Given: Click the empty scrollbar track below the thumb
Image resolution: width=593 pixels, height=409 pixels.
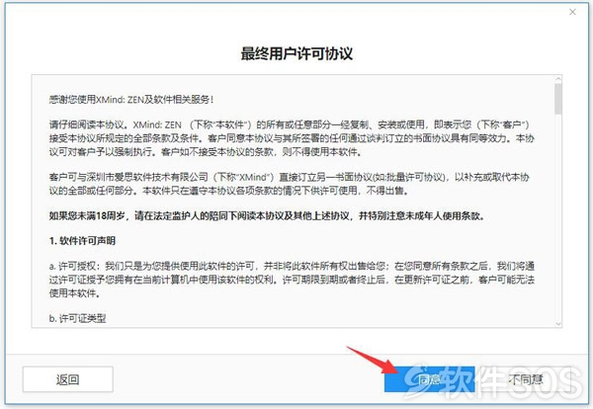Looking at the screenshot, I should tap(557, 217).
